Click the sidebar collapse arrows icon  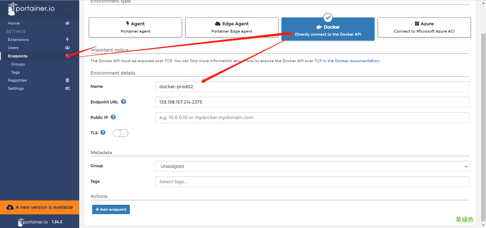coord(67,9)
